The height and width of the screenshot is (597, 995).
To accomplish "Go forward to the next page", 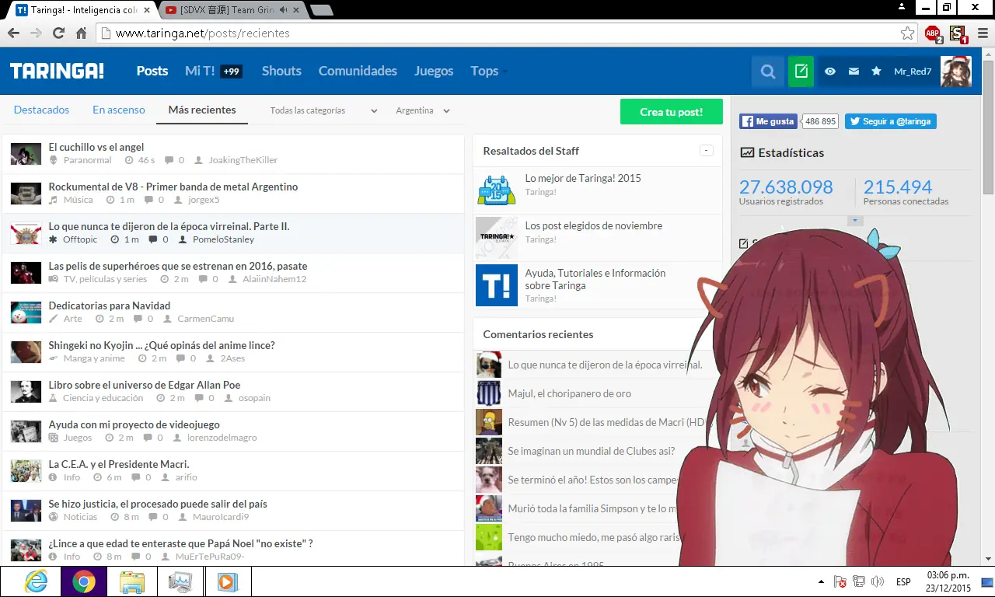I will 36,33.
